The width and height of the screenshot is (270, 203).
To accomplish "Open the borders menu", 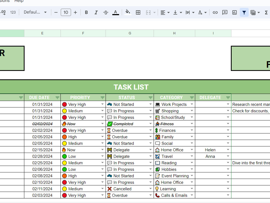I will 138,12.
